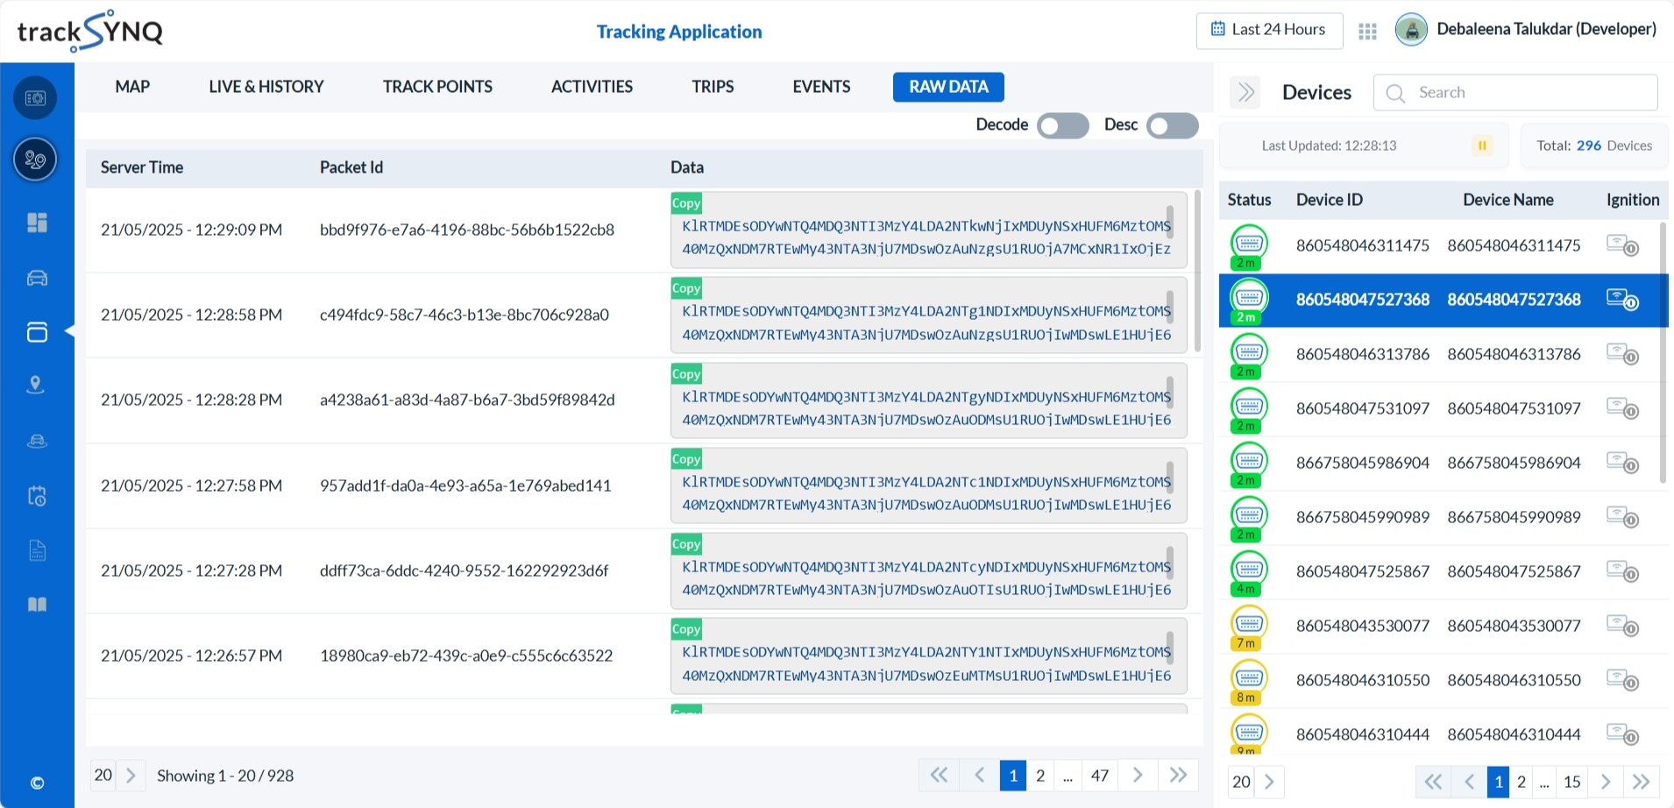Switch to the EVENTS tab

click(x=820, y=87)
